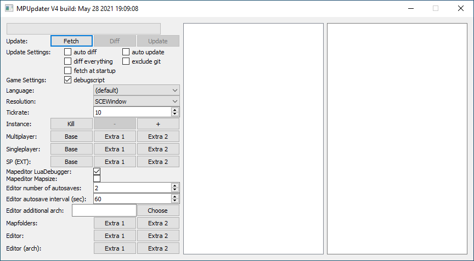Tick the fetch at startup checkbox
Image resolution: width=474 pixels, height=261 pixels.
[x=68, y=71]
